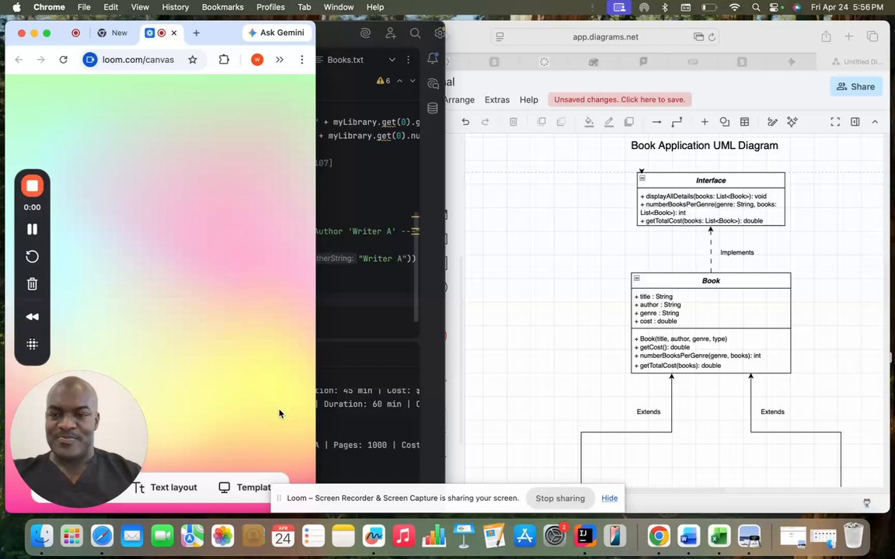This screenshot has width=895, height=559.
Task: Click Undo in diagrams.net toolbar
Action: [465, 121]
